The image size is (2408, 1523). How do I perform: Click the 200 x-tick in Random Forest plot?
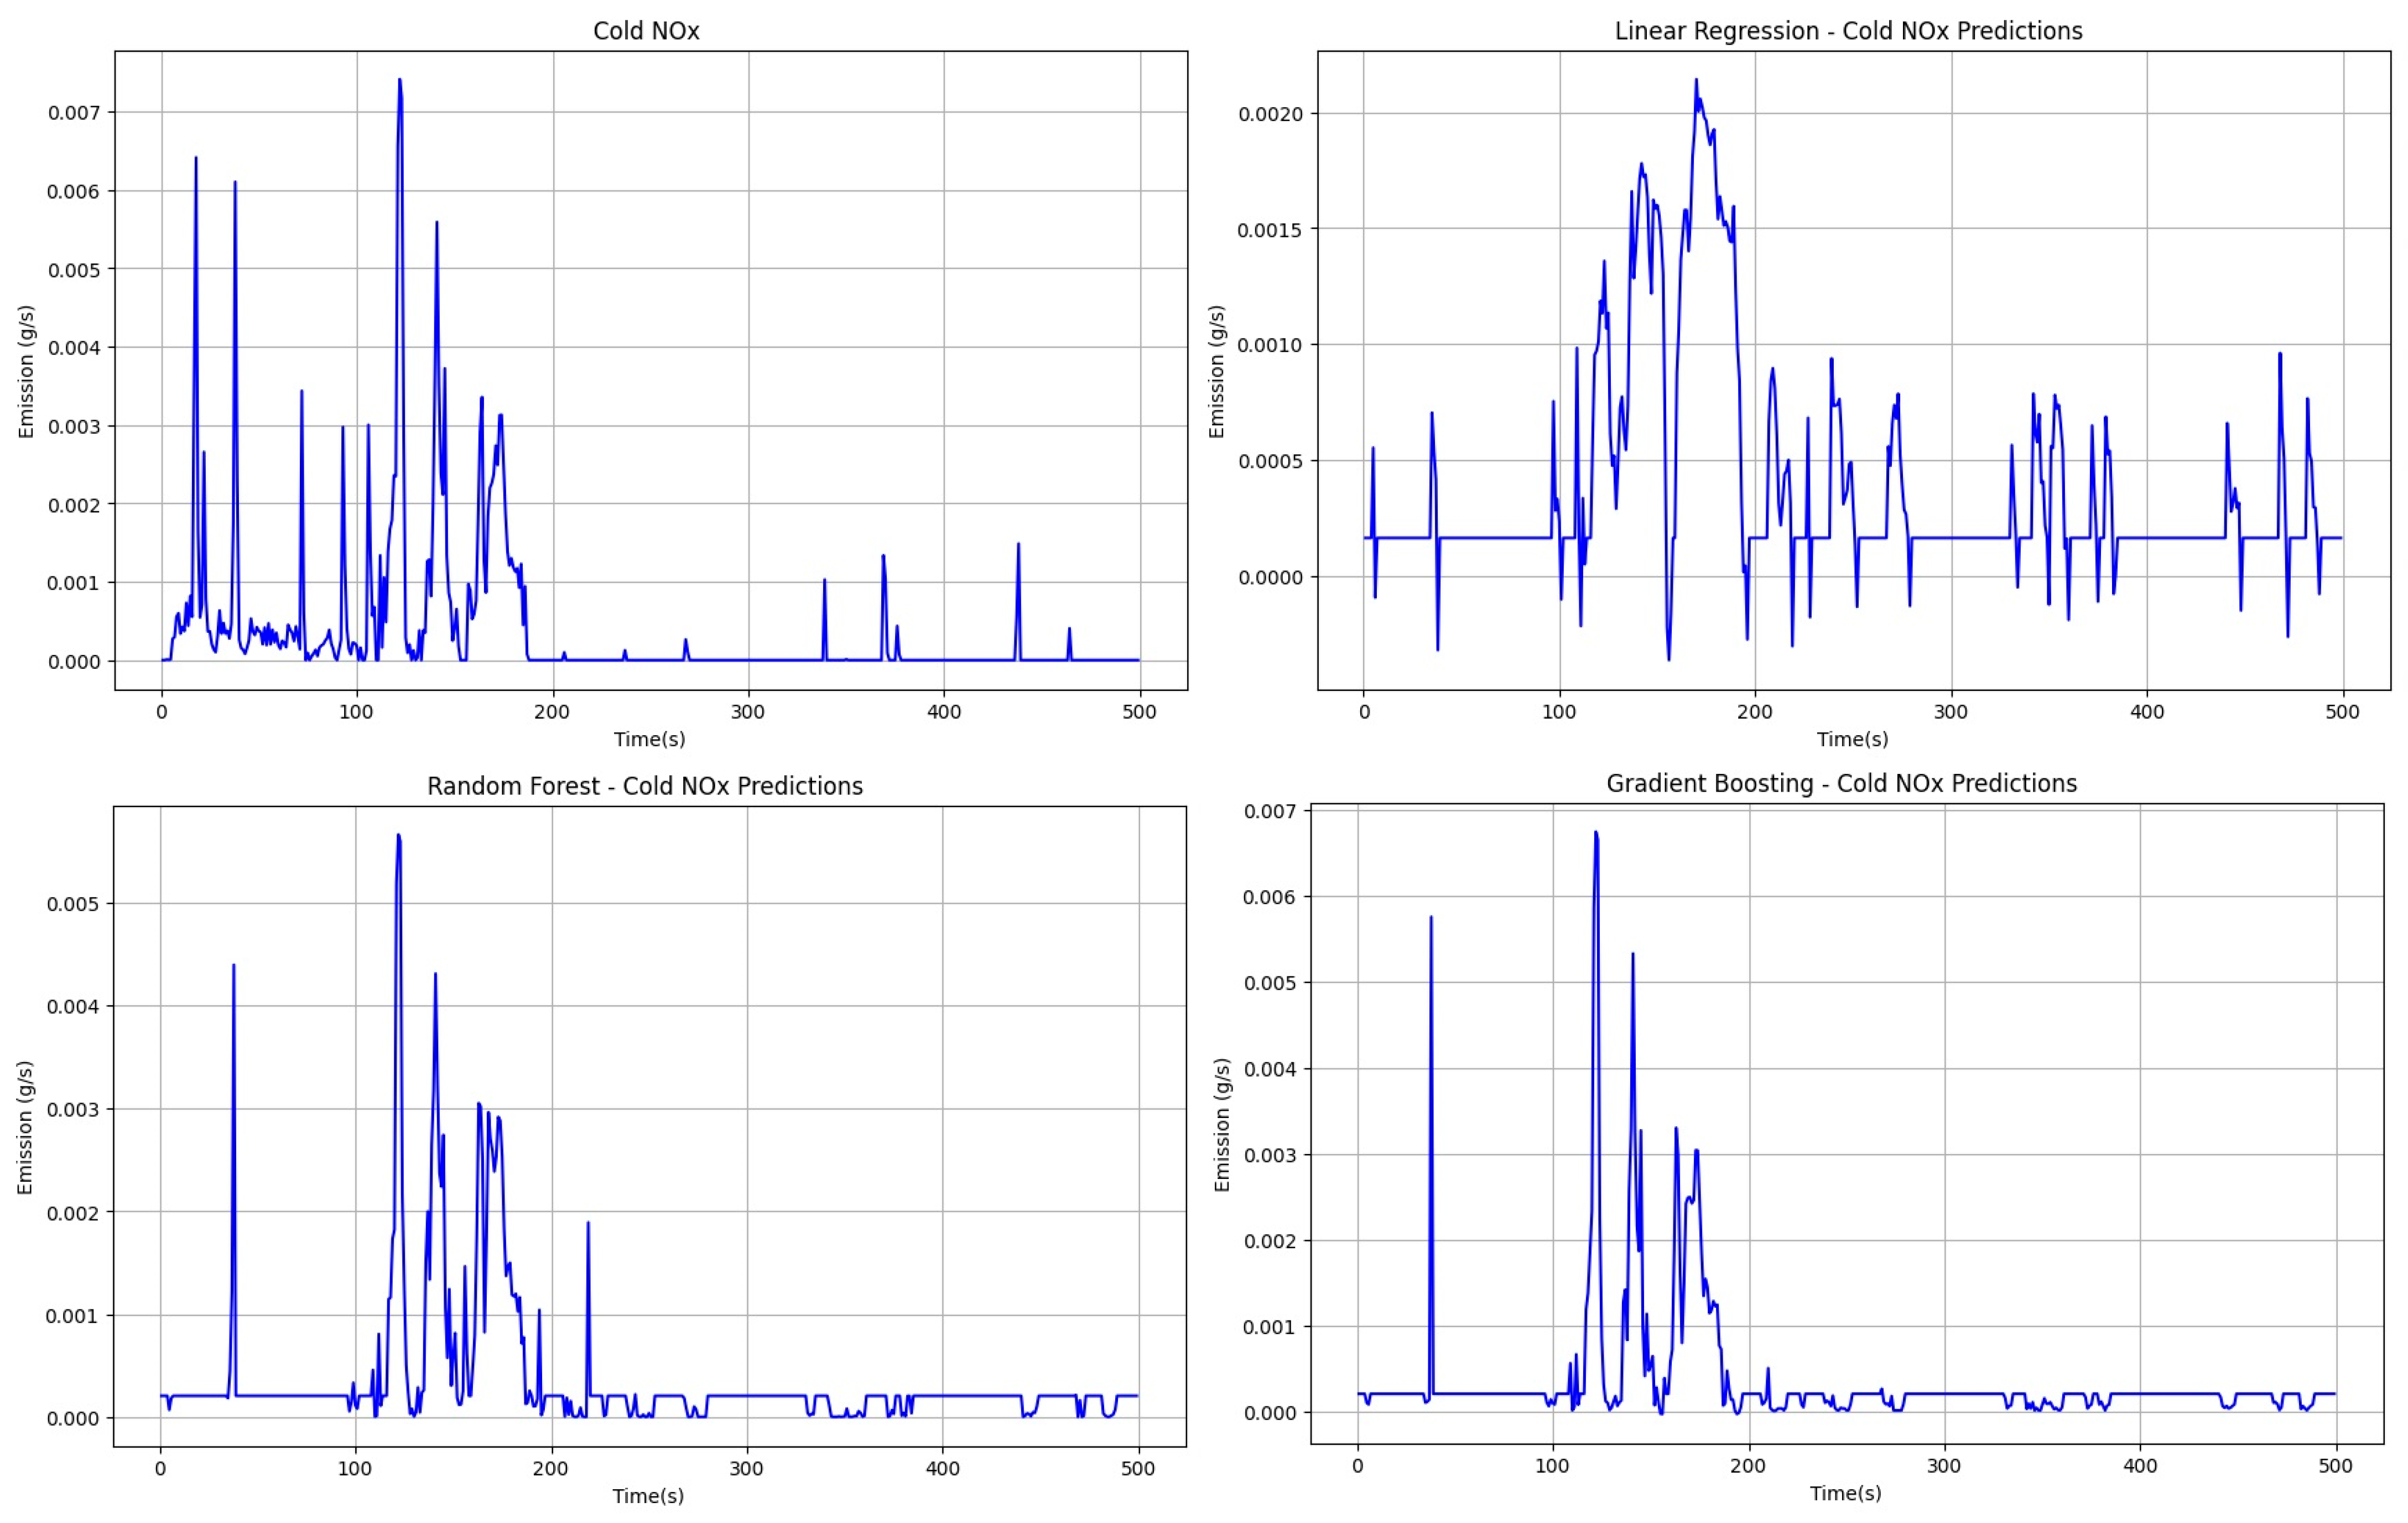point(551,1469)
